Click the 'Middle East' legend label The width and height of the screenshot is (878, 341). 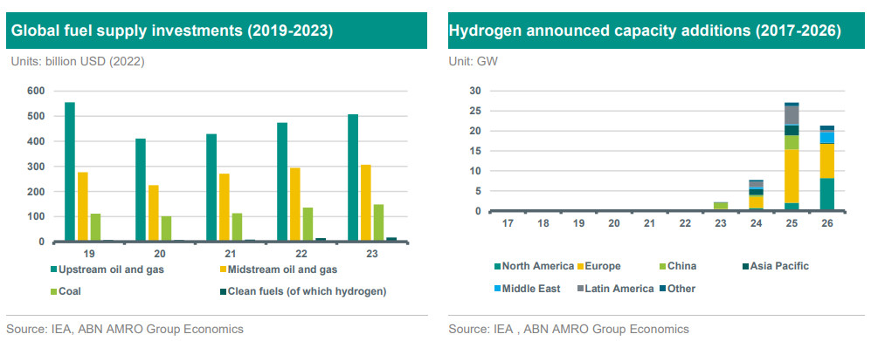point(531,289)
